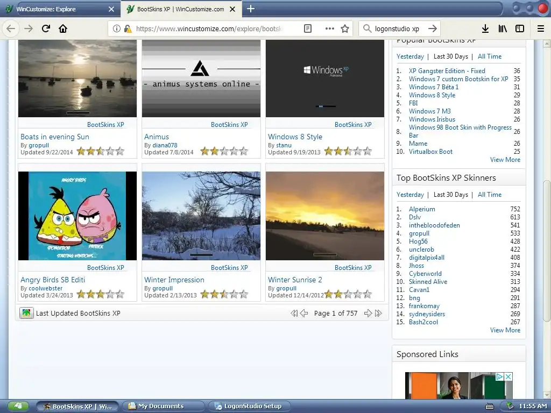Go to next results page arrow

coord(368,314)
